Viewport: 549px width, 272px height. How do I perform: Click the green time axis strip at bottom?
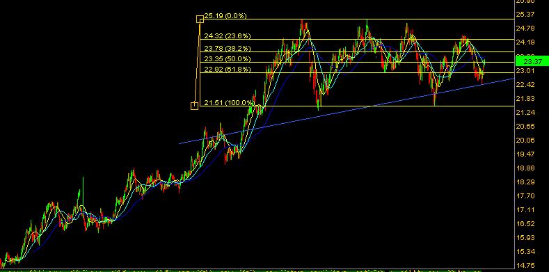coord(257,271)
